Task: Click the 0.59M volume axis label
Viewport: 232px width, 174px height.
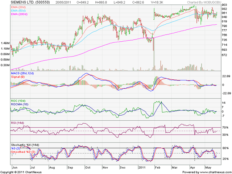Action: point(5,59)
